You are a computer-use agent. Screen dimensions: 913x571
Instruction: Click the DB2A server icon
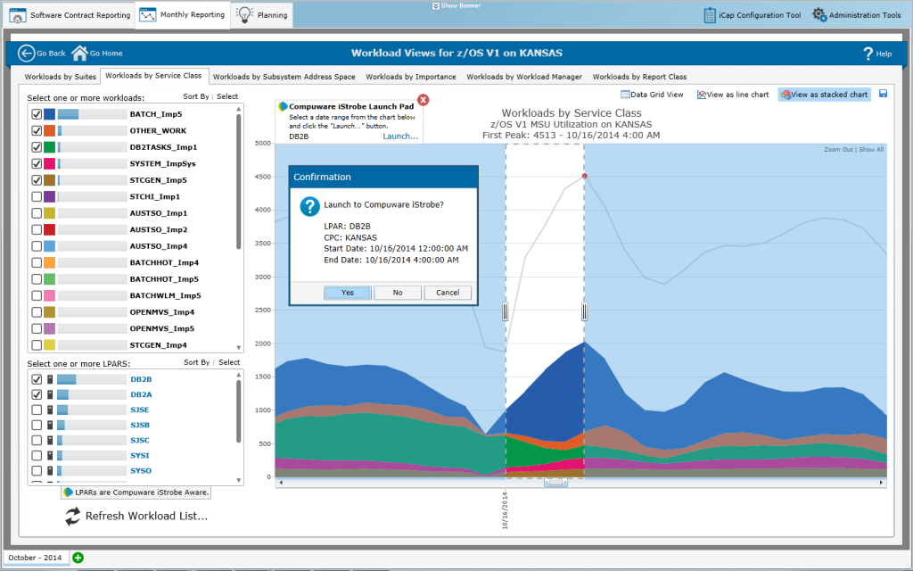[x=50, y=394]
